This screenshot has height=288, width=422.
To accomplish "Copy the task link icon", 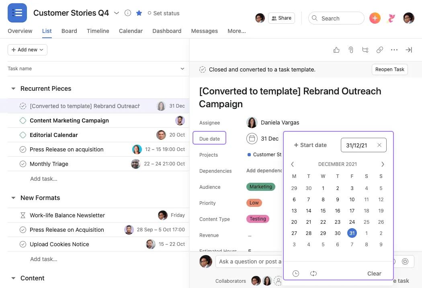I will (x=380, y=49).
